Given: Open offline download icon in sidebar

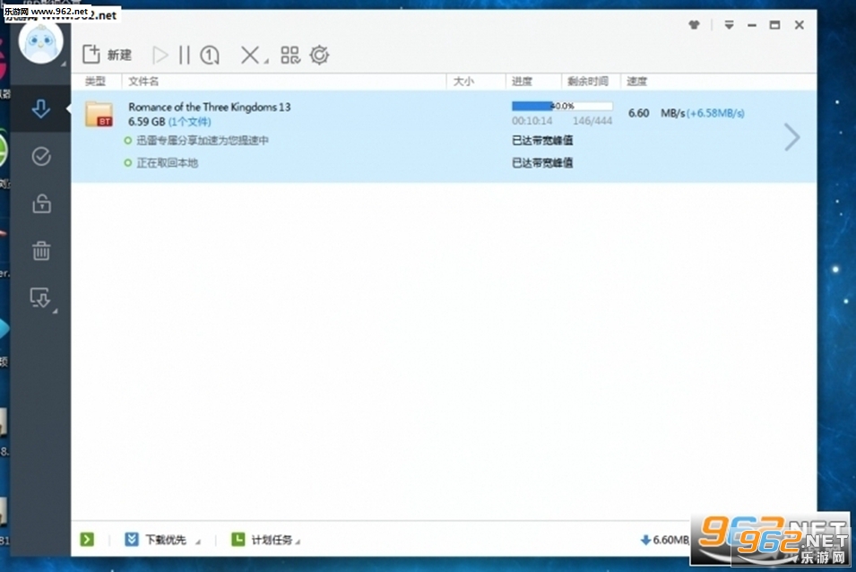Looking at the screenshot, I should [39, 298].
